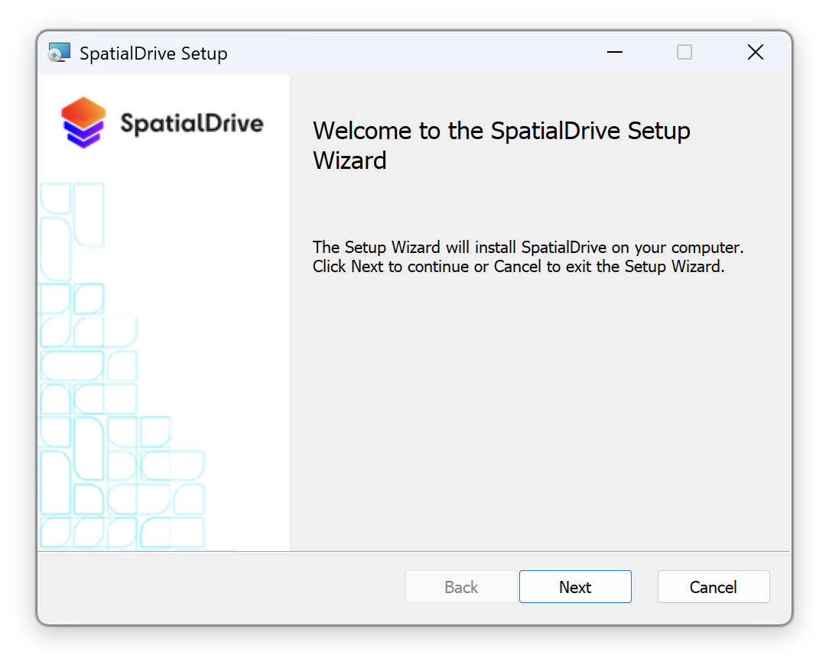Click the Next button to continue

pos(575,587)
